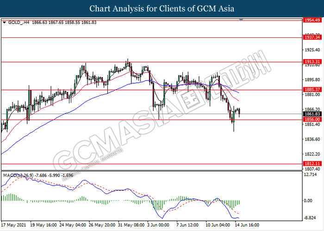This screenshot has height=231, width=324.
Task: Click the MACD scale value -8.824
Action: point(311,218)
